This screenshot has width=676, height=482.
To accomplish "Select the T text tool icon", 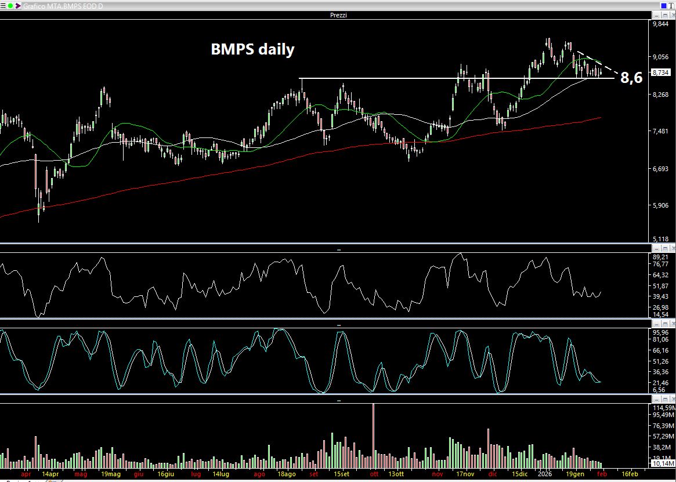I will pos(671,5).
